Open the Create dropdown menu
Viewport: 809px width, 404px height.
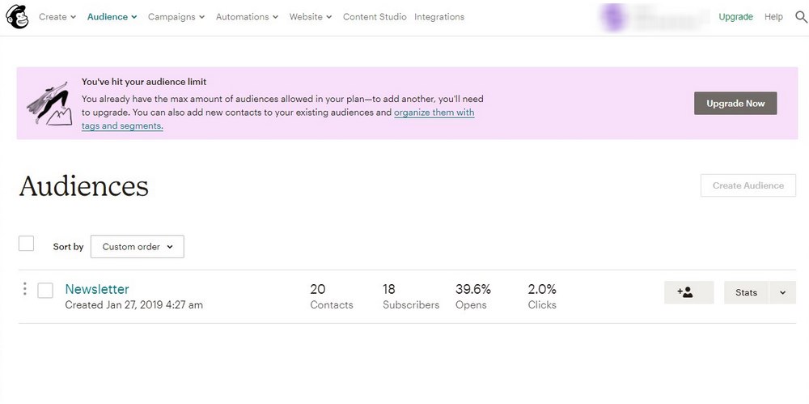click(57, 17)
